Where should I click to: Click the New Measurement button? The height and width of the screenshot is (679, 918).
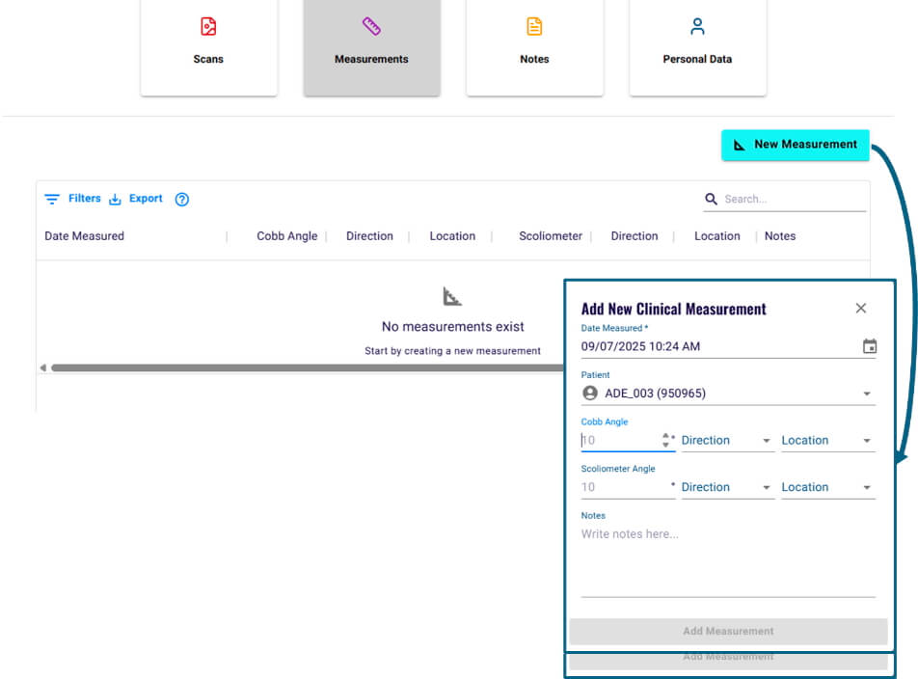(796, 145)
